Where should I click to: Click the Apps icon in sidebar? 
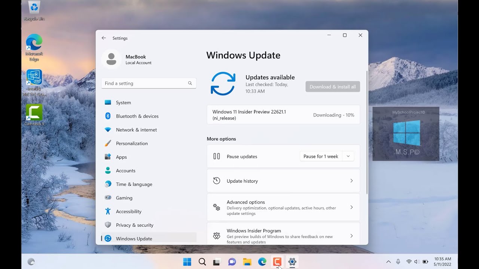pos(108,157)
